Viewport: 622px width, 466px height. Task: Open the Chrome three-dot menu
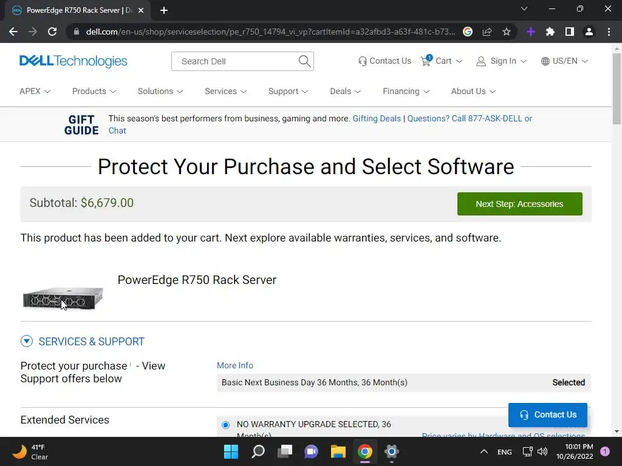coord(609,32)
